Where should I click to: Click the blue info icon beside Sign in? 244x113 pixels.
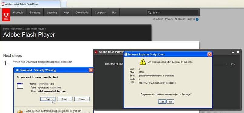pos(197,19)
